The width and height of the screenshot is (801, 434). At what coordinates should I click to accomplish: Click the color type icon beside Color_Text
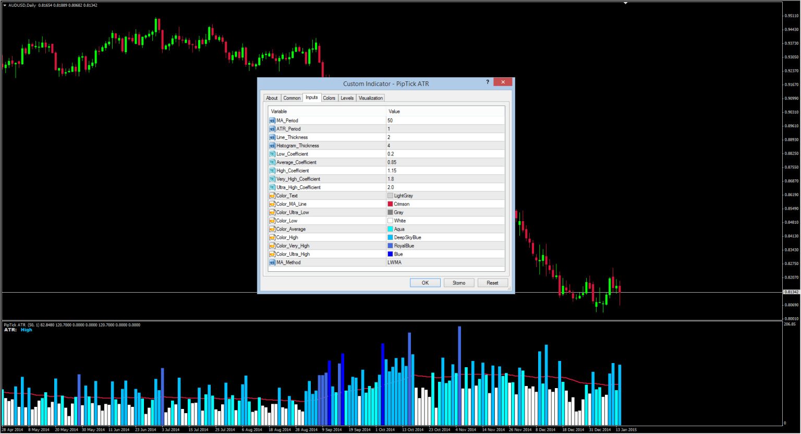(272, 196)
